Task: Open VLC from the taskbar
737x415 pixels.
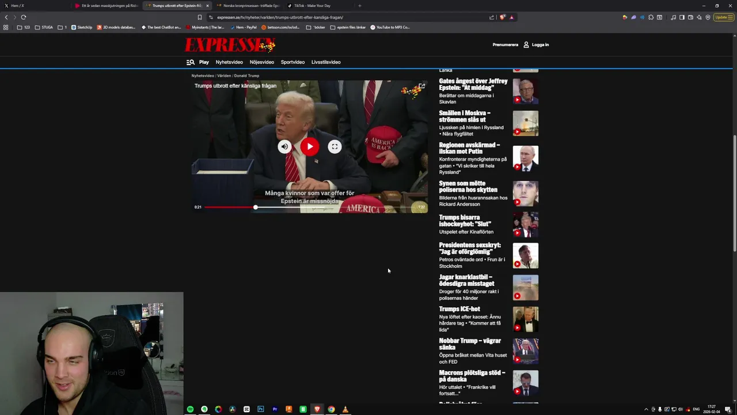Action: pyautogui.click(x=345, y=409)
